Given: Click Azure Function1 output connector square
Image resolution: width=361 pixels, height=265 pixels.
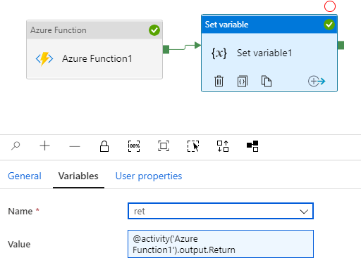Looking at the screenshot, I should pos(166,49).
